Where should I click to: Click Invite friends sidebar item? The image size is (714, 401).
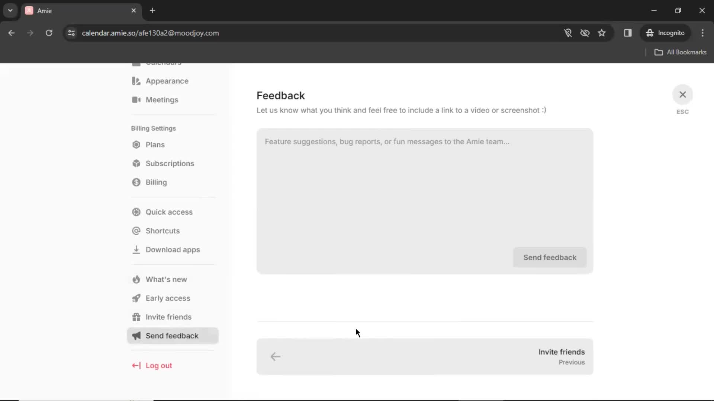[x=169, y=317]
